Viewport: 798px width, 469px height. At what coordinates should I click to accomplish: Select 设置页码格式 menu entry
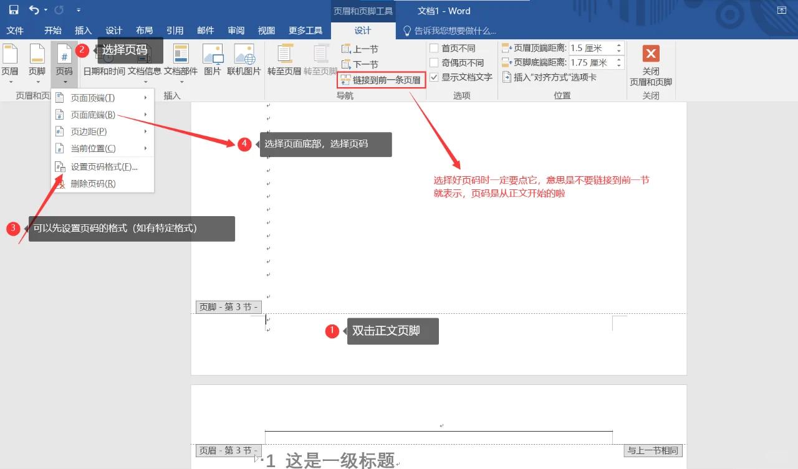(x=103, y=167)
